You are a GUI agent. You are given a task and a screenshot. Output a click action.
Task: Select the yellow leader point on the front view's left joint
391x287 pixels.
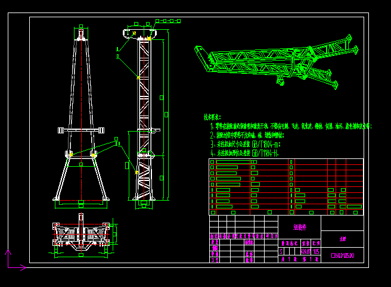click(71, 154)
